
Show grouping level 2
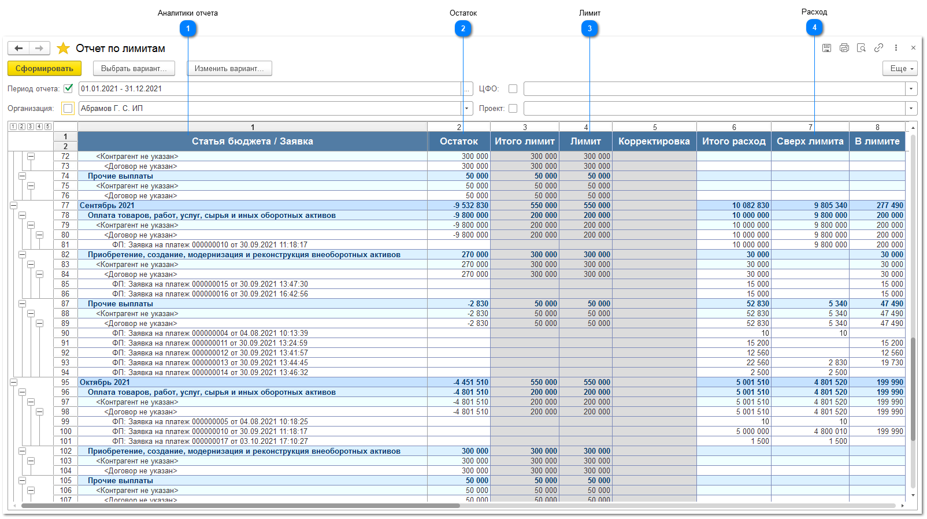[22, 127]
